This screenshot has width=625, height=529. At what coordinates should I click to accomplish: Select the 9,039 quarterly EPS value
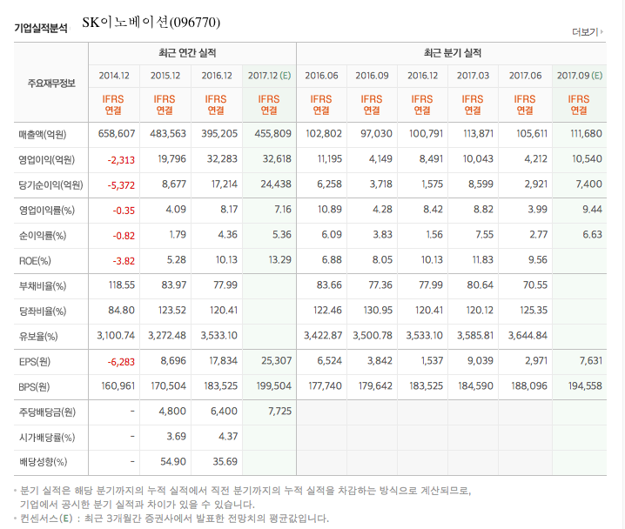click(481, 360)
